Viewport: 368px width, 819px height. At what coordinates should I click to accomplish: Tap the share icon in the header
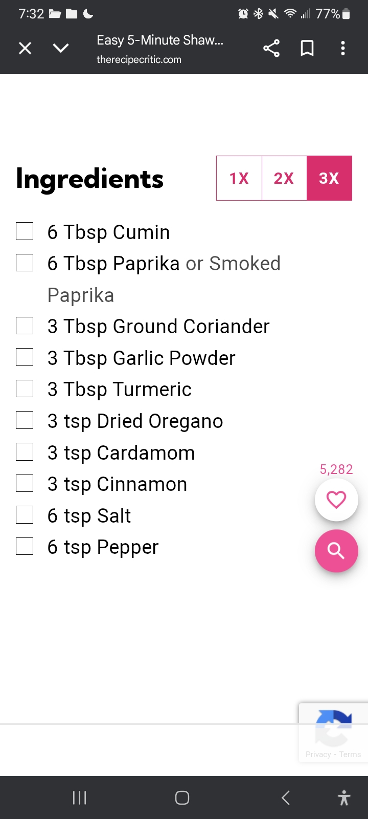click(271, 48)
